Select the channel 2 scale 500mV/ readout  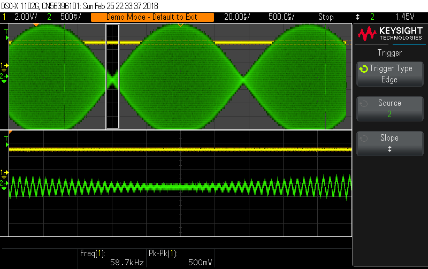pyautogui.click(x=71, y=17)
